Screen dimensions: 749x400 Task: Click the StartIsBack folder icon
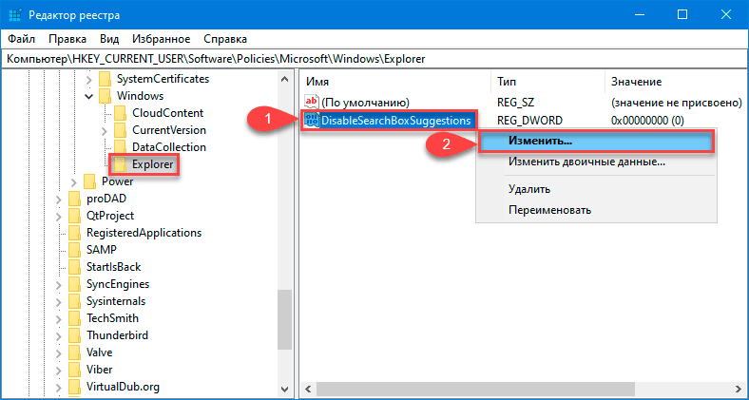coord(74,267)
